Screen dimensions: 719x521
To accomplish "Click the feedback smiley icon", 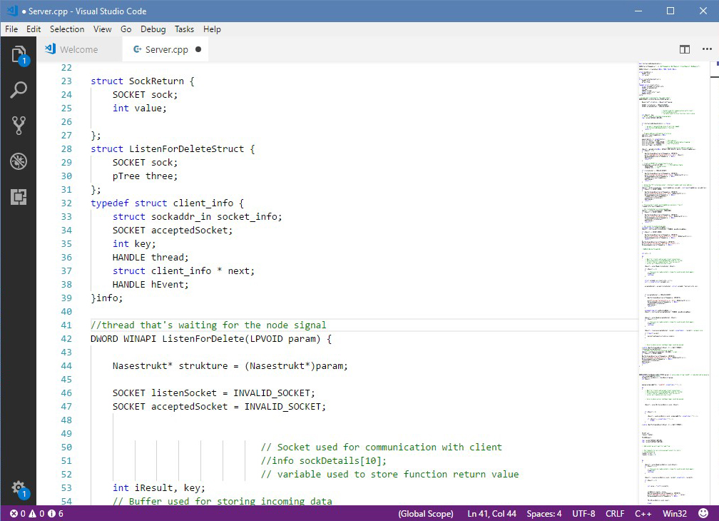I will point(703,513).
